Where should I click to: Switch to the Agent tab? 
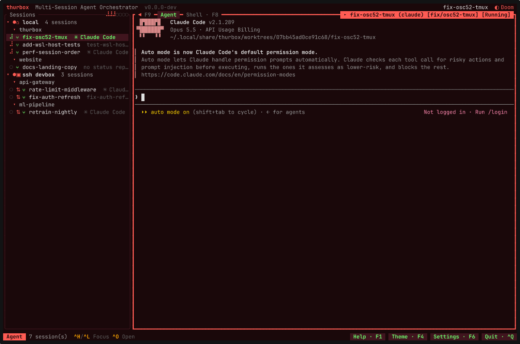[x=169, y=15]
